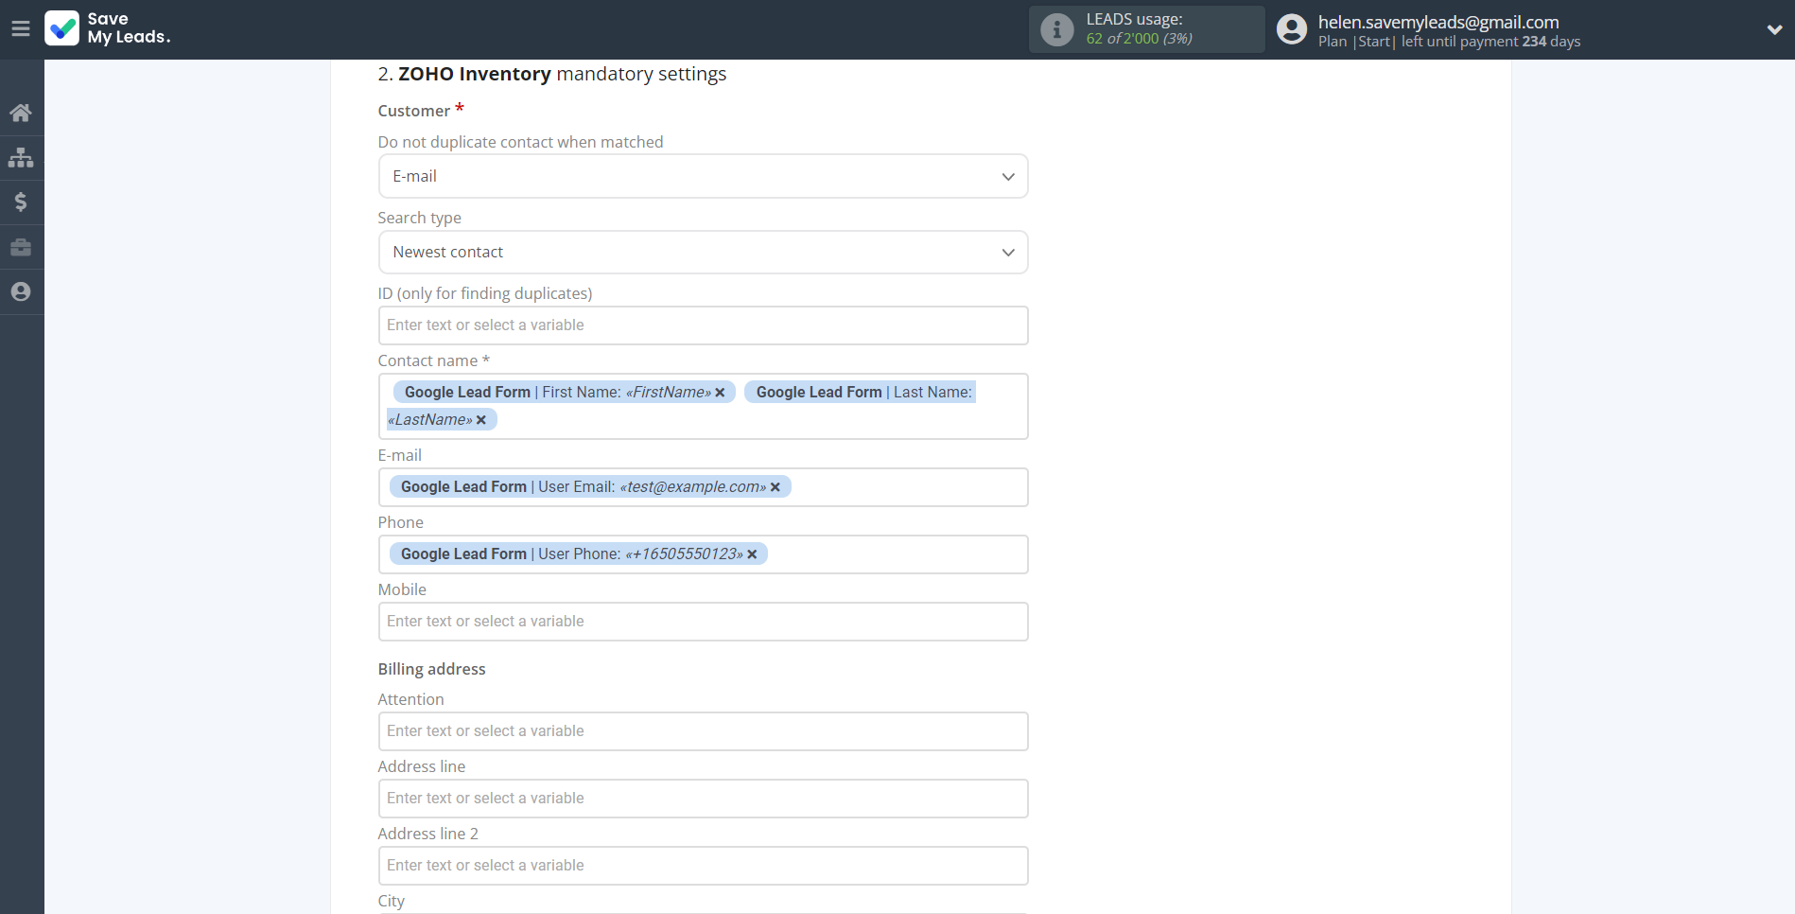Click the Phone variable field
This screenshot has height=914, width=1795.
tap(703, 554)
